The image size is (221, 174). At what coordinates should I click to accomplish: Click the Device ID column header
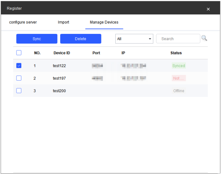click(62, 53)
